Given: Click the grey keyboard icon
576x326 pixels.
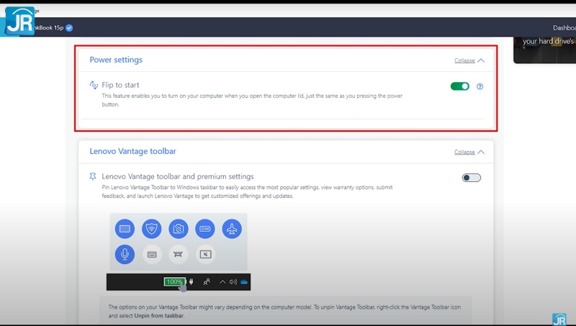Looking at the screenshot, I should [152, 254].
